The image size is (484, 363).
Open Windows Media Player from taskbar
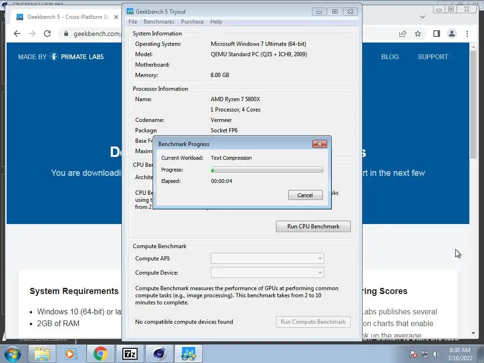point(70,354)
